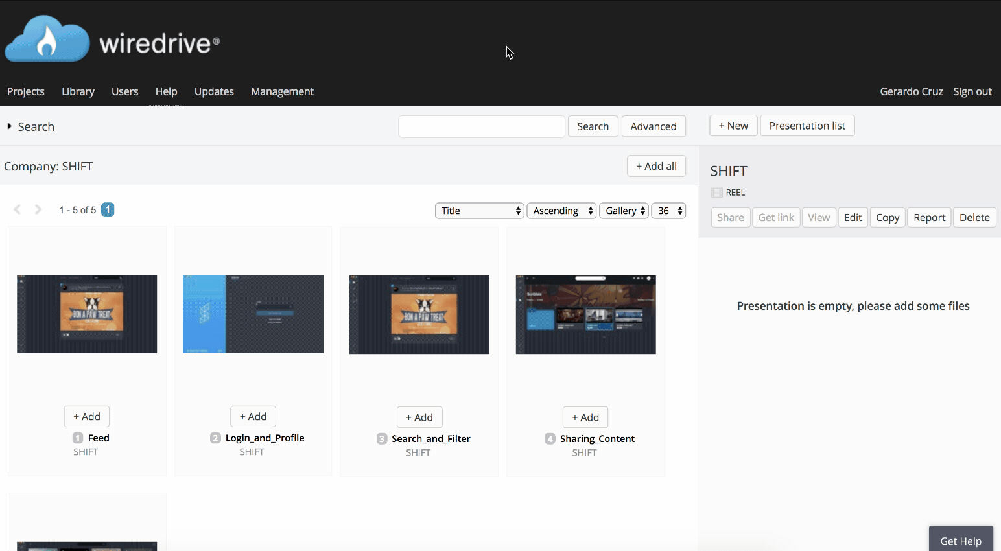
Task: Delete the SHIFT presentation
Action: [974, 217]
